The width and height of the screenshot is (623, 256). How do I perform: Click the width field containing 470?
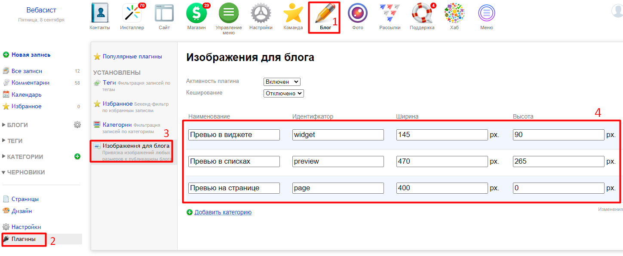[x=442, y=162]
